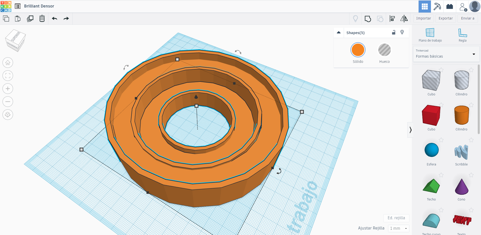Zoom in with the plus button
481x235 pixels.
[8, 89]
